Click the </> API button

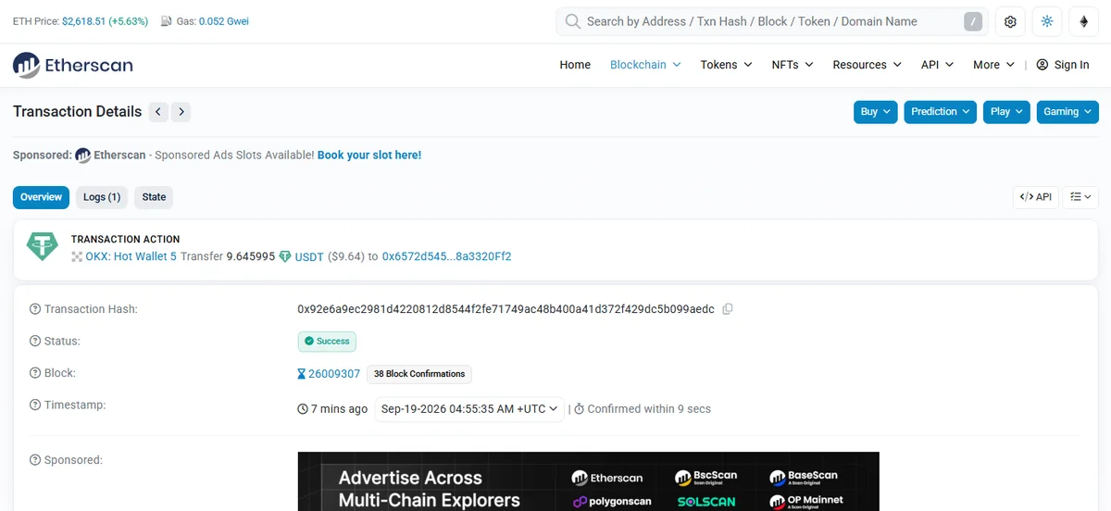pos(1036,197)
